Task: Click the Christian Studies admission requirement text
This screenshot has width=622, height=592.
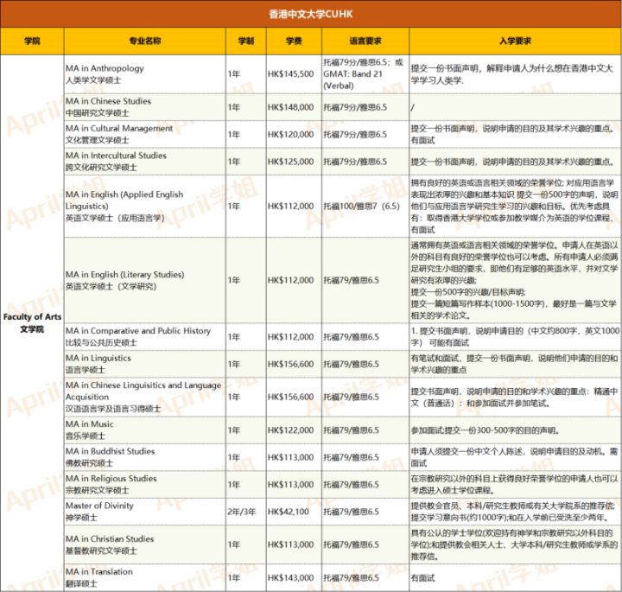Action: pyautogui.click(x=515, y=544)
